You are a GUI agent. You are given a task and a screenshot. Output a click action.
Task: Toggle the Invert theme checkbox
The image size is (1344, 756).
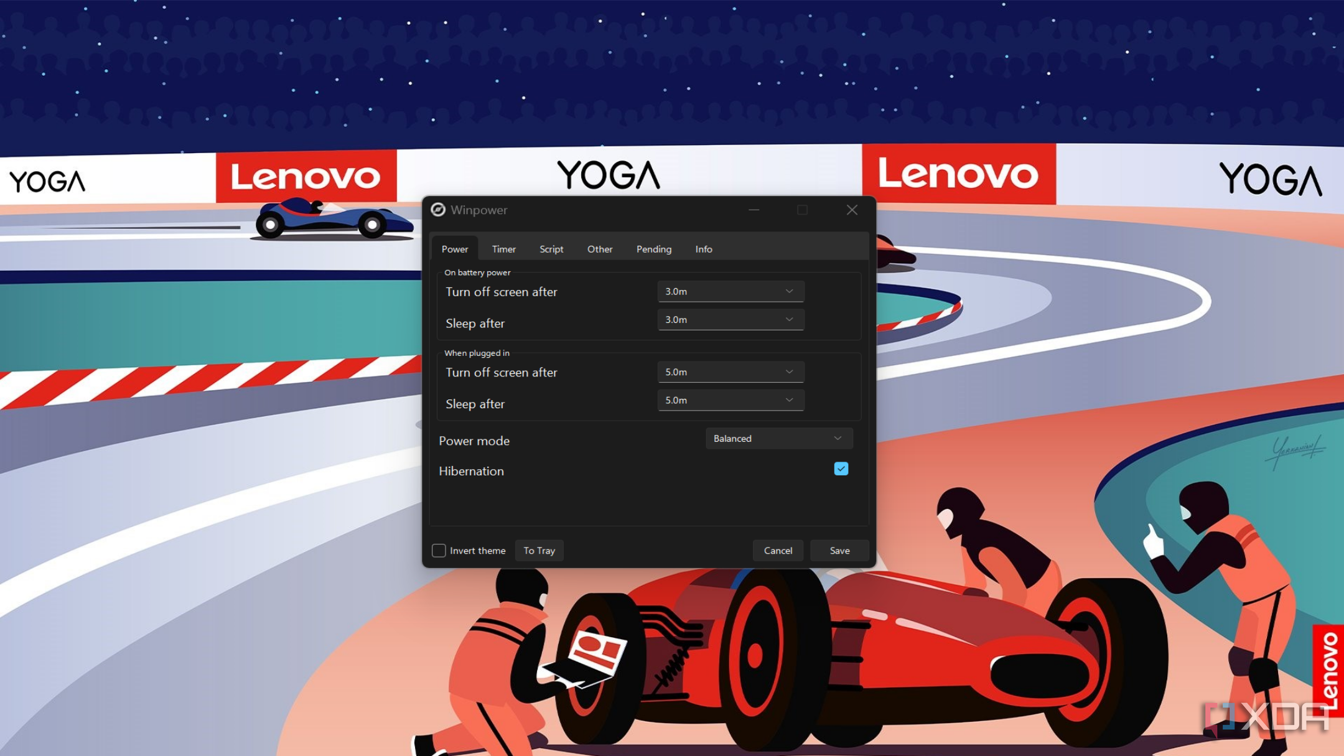coord(439,550)
